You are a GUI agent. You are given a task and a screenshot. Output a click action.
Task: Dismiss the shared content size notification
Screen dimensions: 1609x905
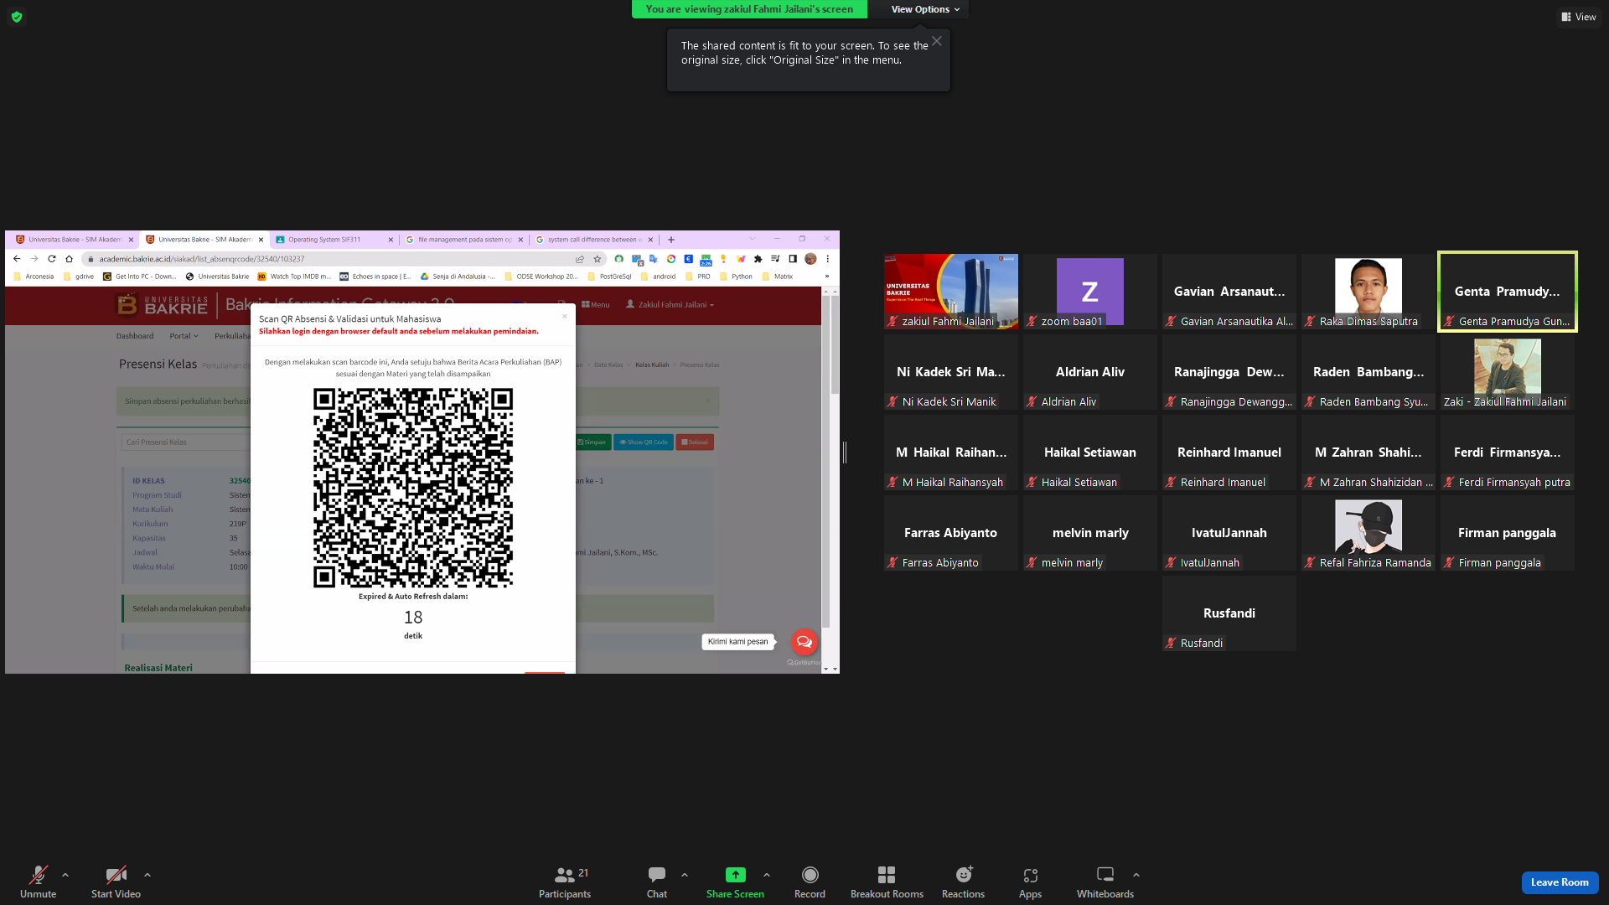pos(937,41)
